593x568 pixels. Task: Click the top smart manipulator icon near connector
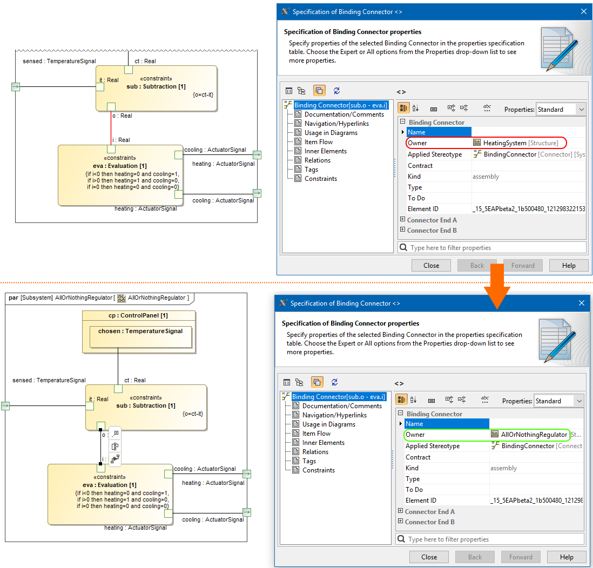click(x=116, y=434)
